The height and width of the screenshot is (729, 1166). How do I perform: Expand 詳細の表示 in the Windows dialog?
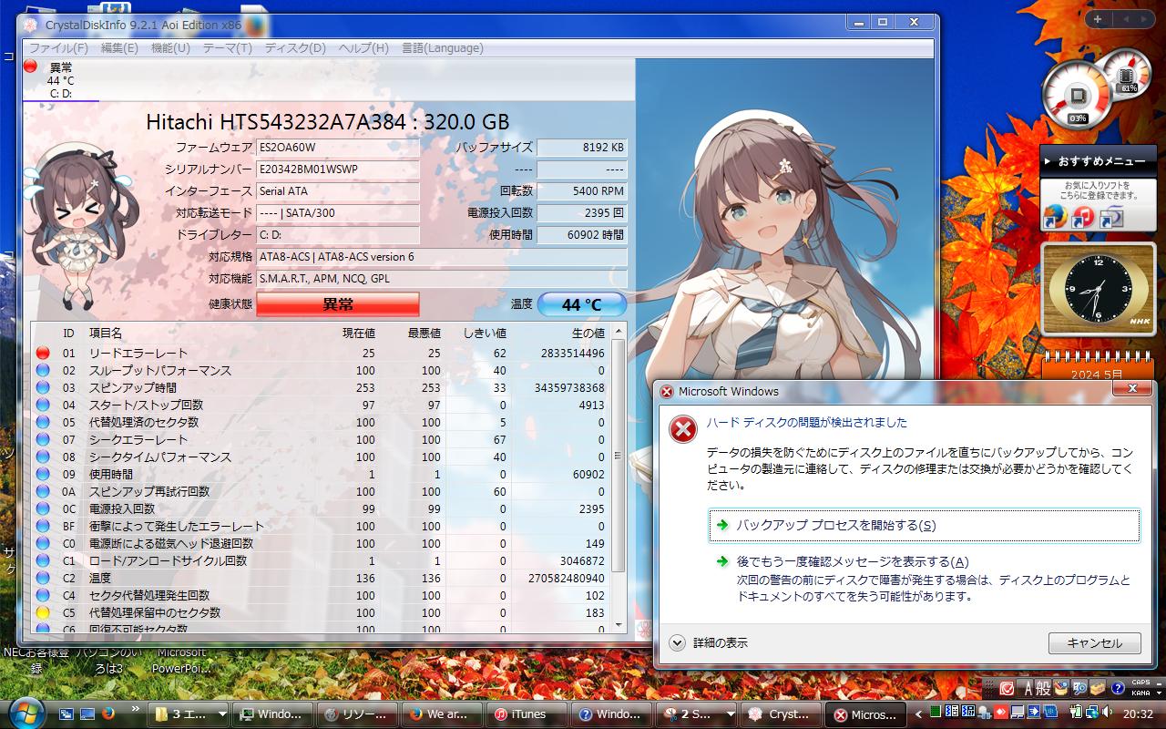[677, 642]
